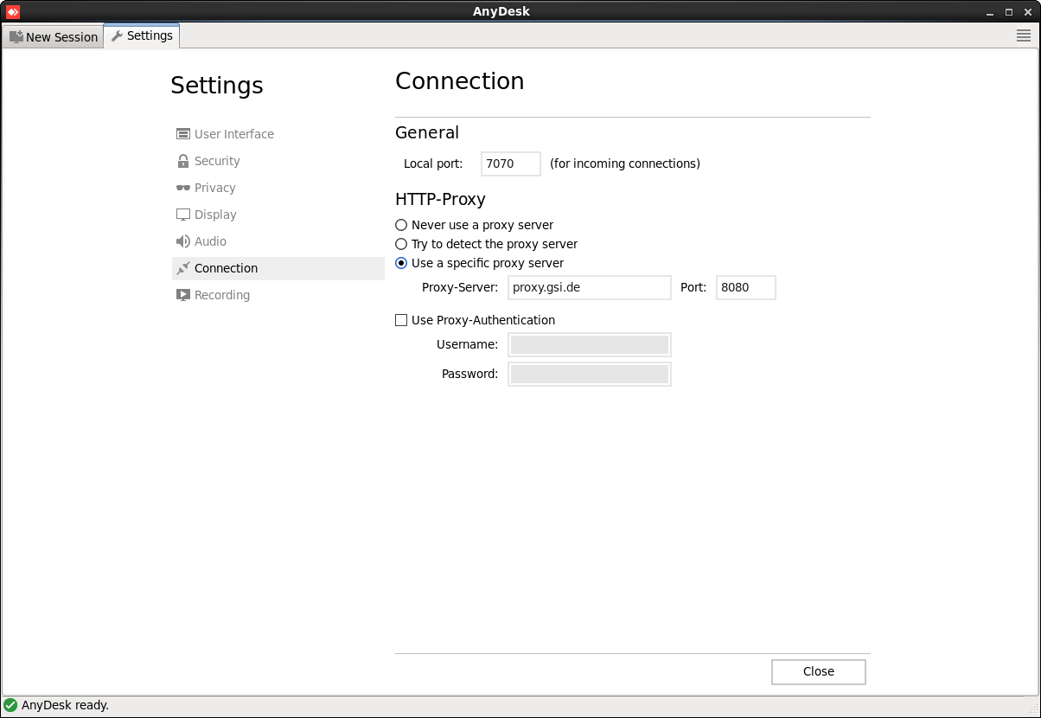Open the Recording settings section
This screenshot has height=718, width=1041.
[x=278, y=295]
